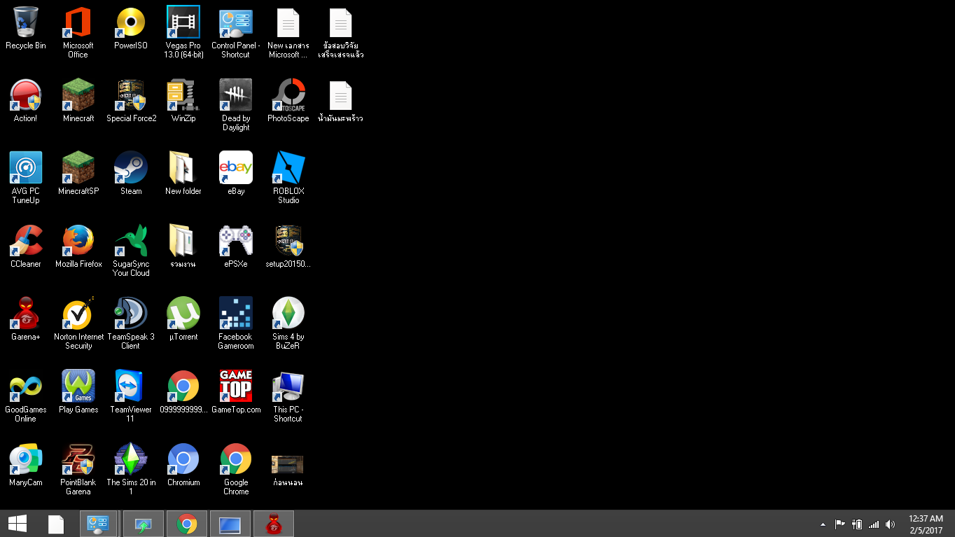Click the blank document icon on taskbar
Viewport: 955px width, 537px height.
coord(56,524)
